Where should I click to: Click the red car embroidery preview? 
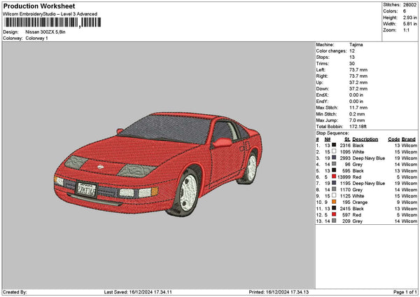click(158, 165)
